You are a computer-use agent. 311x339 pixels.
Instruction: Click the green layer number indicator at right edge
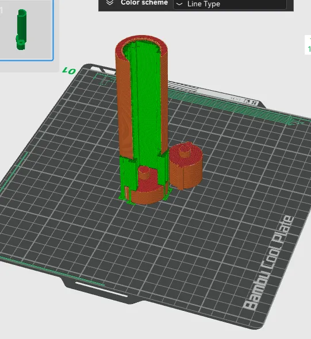(308, 45)
